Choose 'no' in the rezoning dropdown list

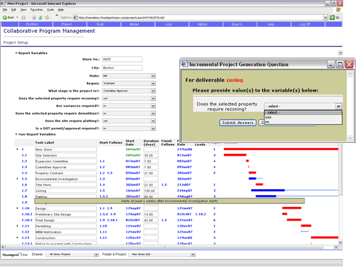pyautogui.click(x=268, y=122)
